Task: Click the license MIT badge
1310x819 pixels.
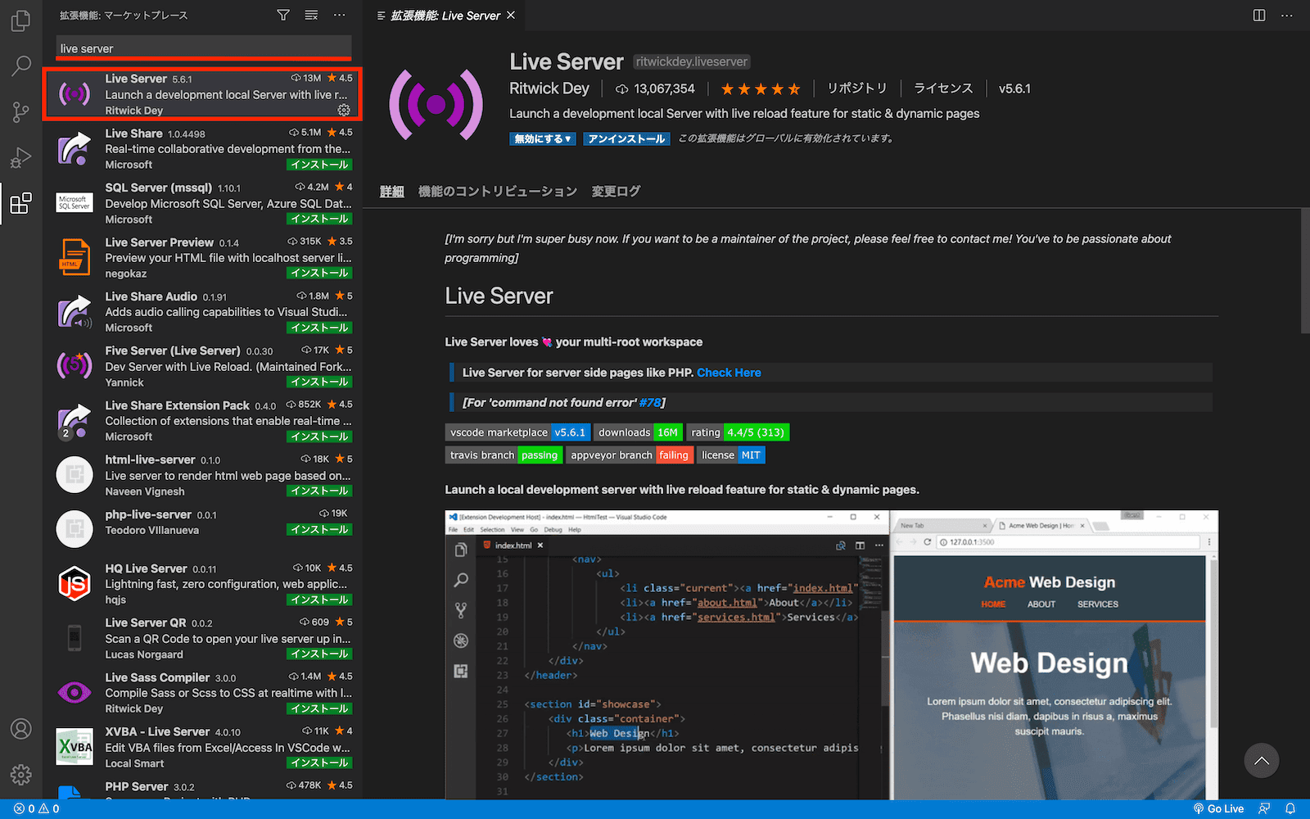Action: point(731,455)
